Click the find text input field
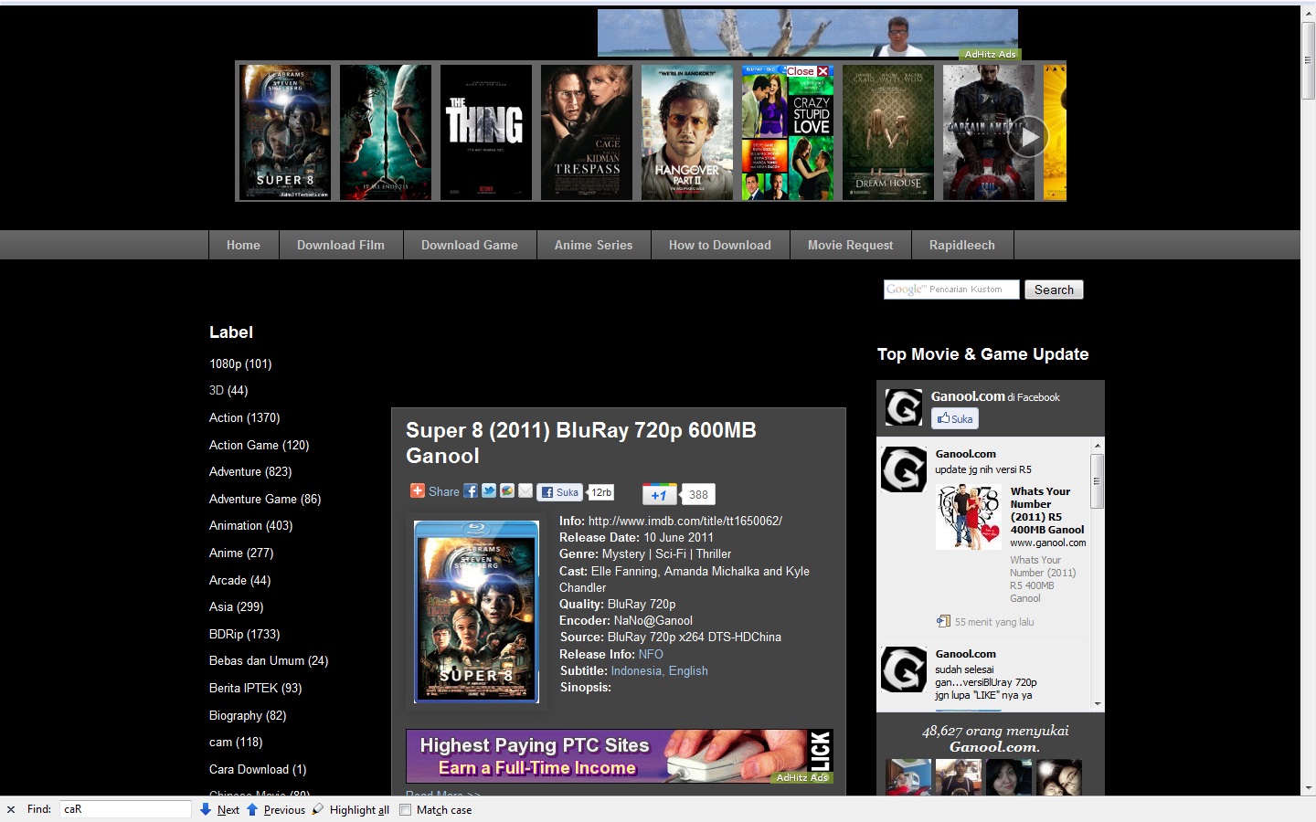Image resolution: width=1316 pixels, height=822 pixels. (x=125, y=809)
